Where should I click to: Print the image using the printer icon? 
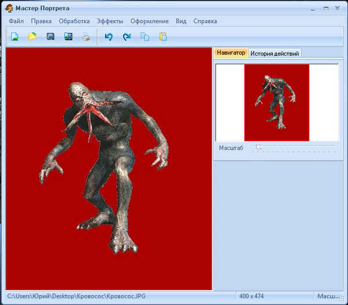86,37
